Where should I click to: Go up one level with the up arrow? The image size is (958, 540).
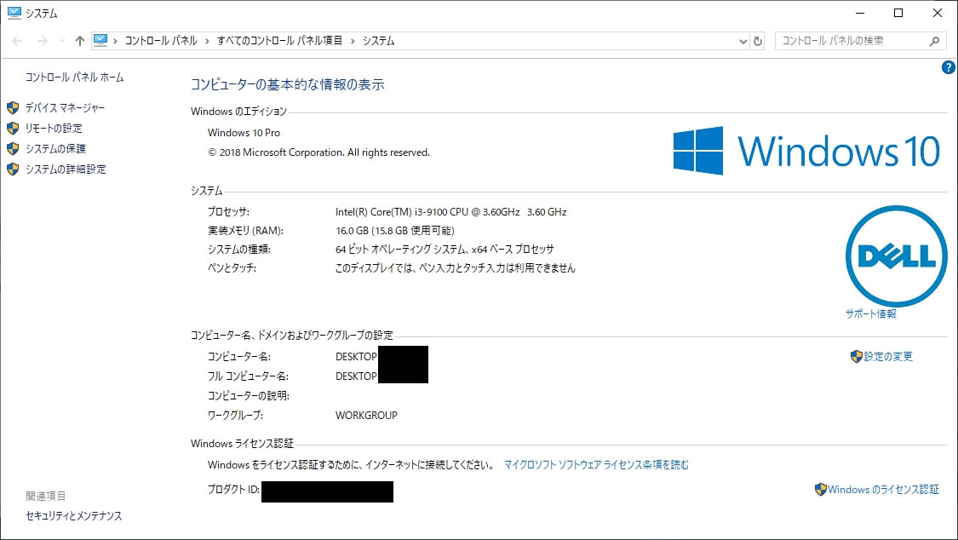coord(79,41)
